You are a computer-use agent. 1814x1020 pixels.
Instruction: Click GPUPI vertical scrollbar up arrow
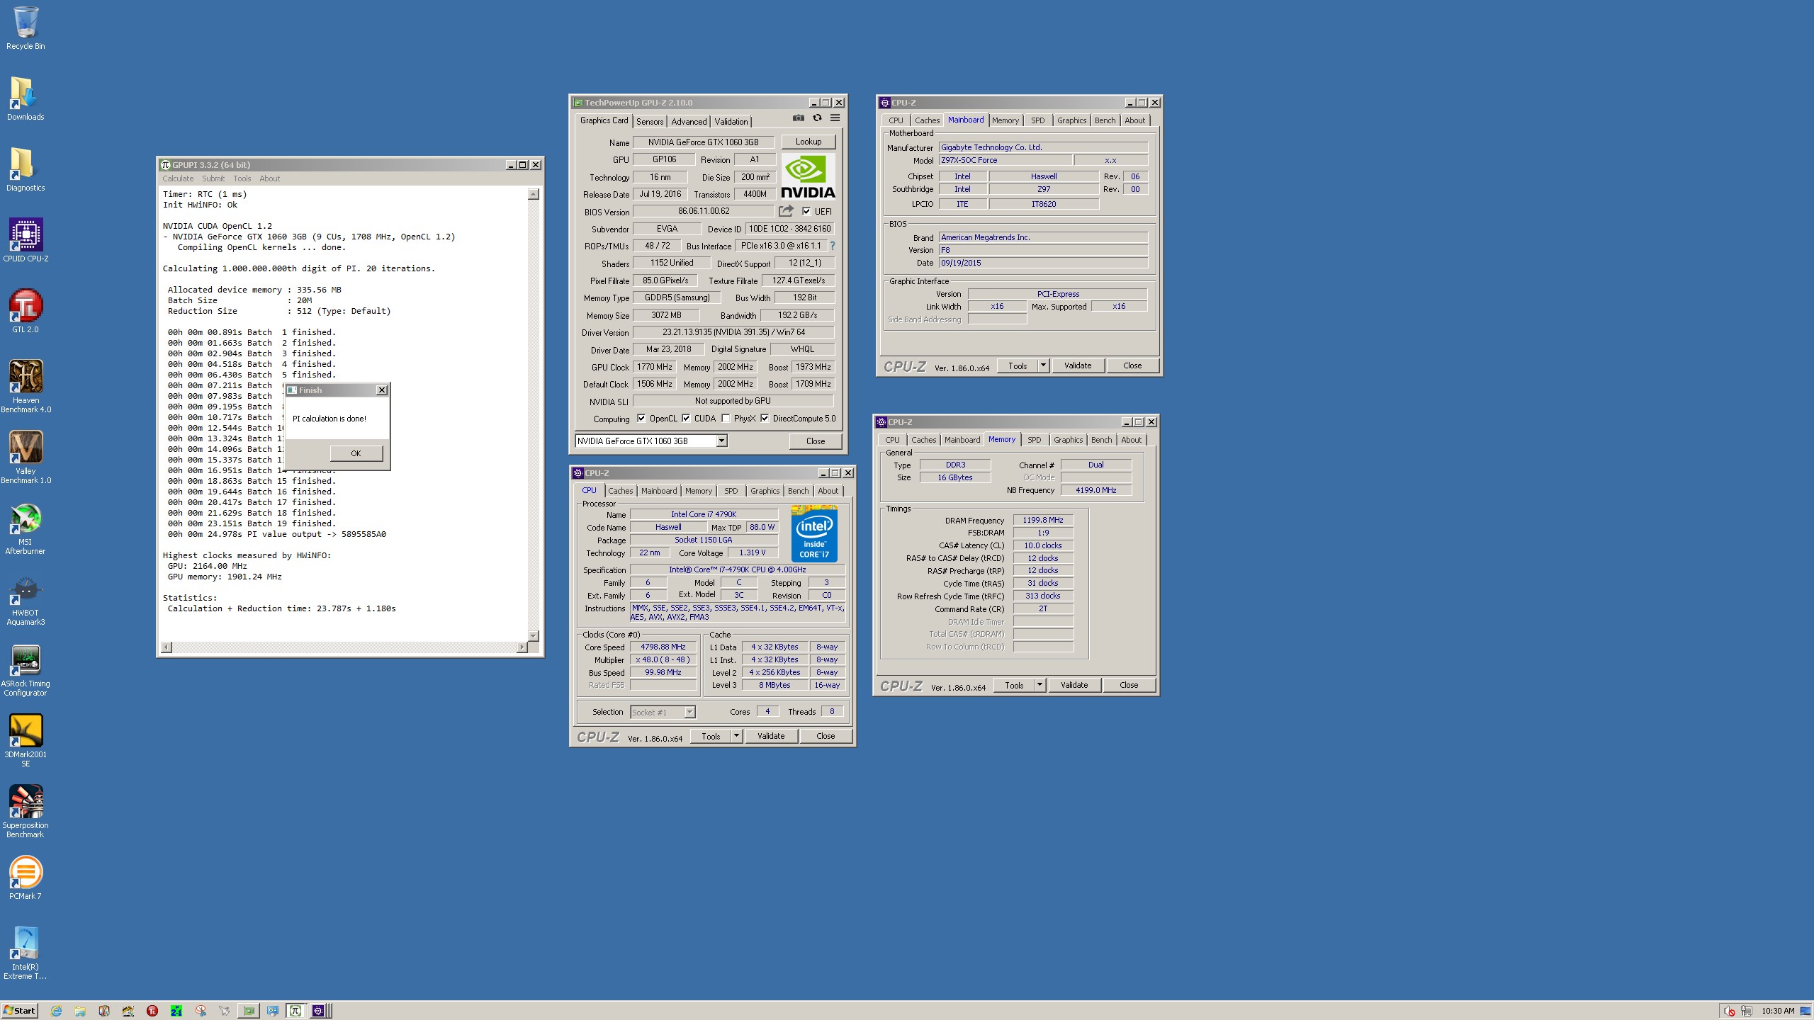click(x=534, y=194)
